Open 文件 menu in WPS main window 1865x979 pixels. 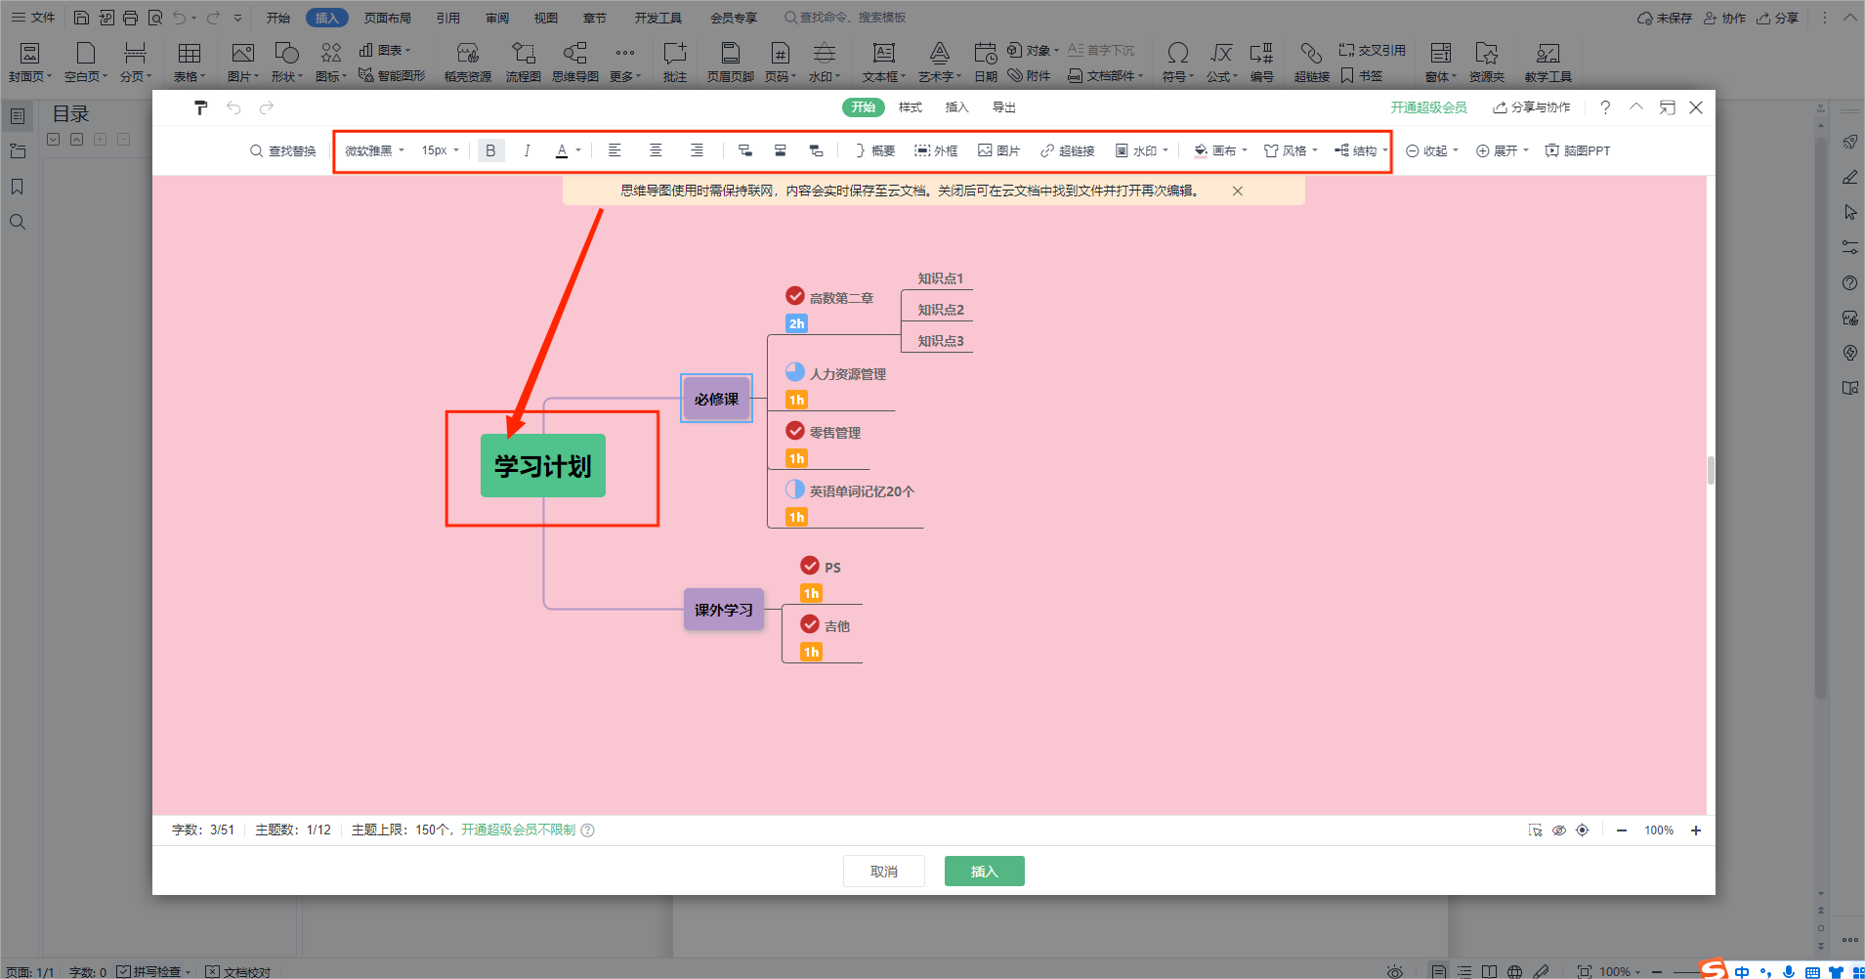[x=33, y=18]
